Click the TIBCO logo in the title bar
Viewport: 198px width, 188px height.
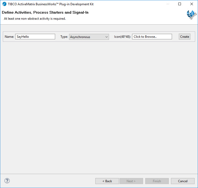coord(4,4)
